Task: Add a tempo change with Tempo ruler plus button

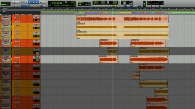Action: pyautogui.click(x=41, y=12)
